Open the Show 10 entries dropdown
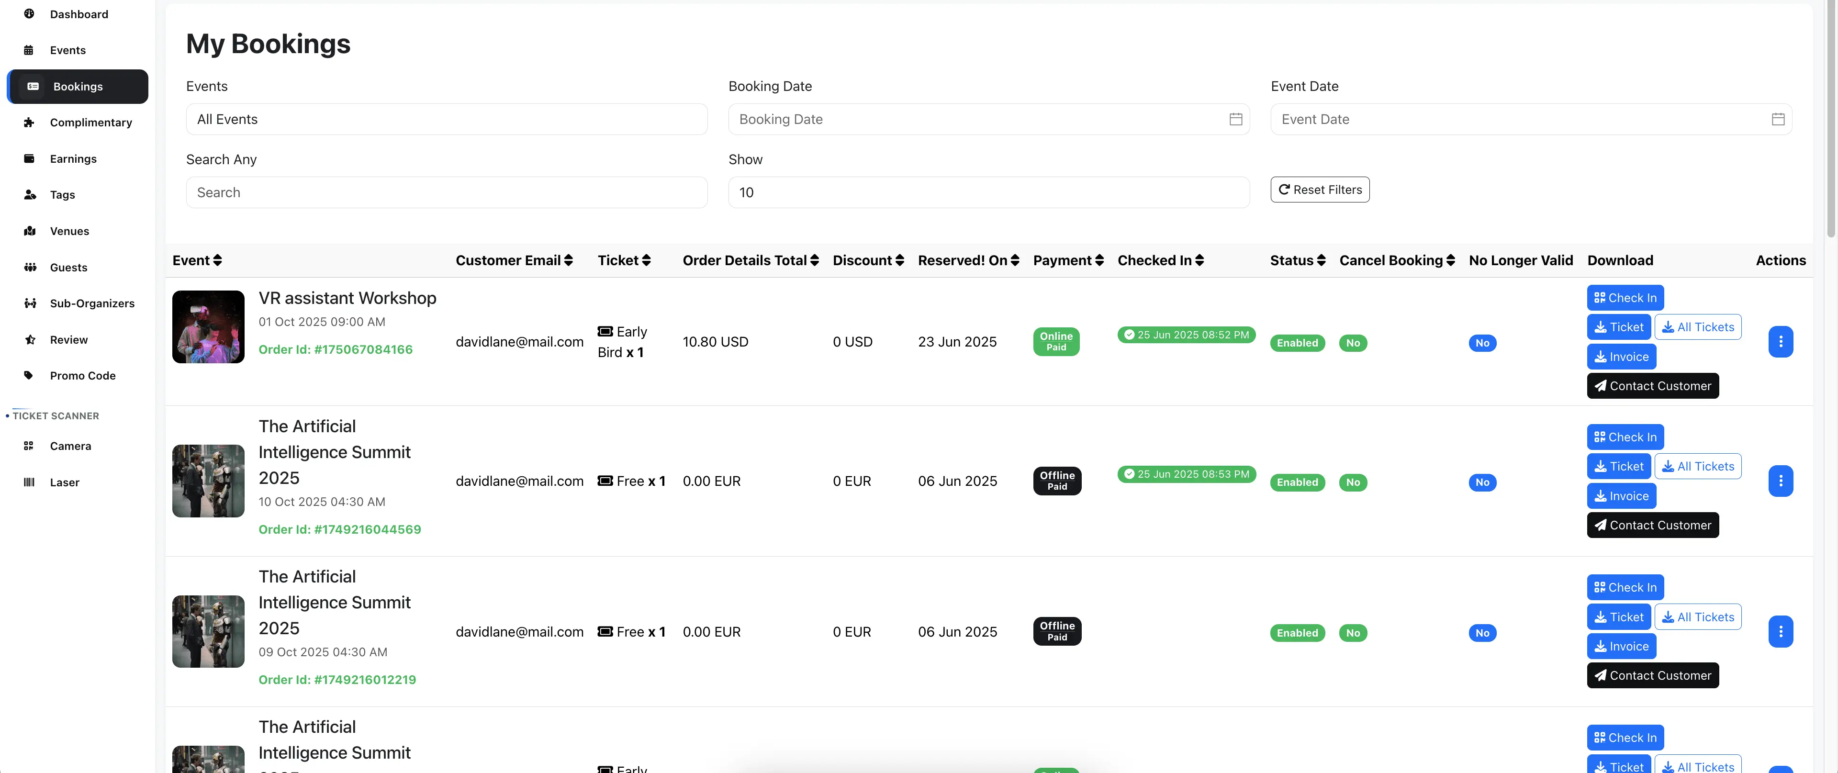The image size is (1838, 773). coord(988,193)
